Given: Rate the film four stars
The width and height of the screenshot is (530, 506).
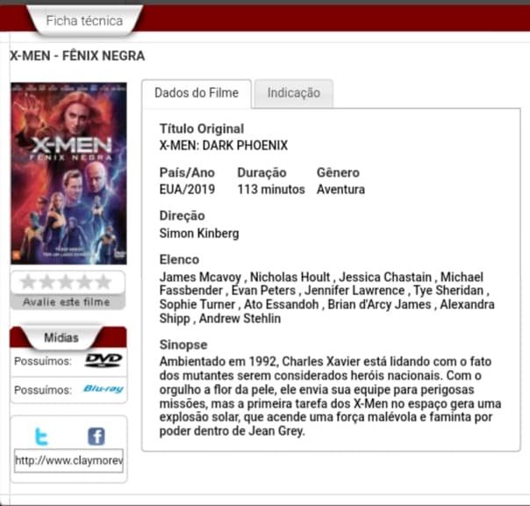Looking at the screenshot, I should click(84, 282).
